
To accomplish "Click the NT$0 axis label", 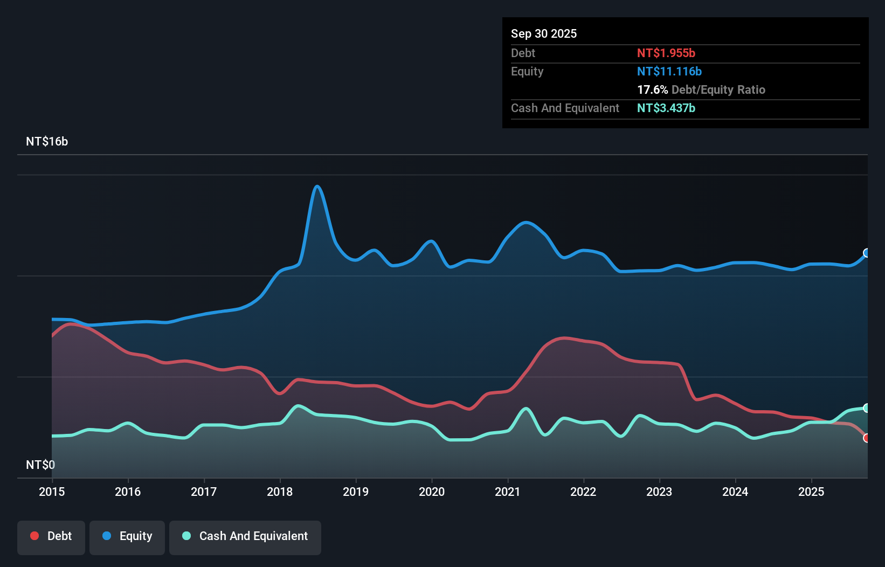I will [x=40, y=464].
